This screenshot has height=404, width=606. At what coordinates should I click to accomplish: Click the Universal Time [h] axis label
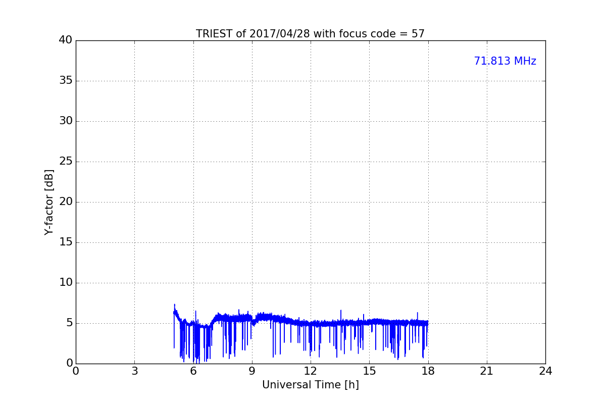point(310,385)
